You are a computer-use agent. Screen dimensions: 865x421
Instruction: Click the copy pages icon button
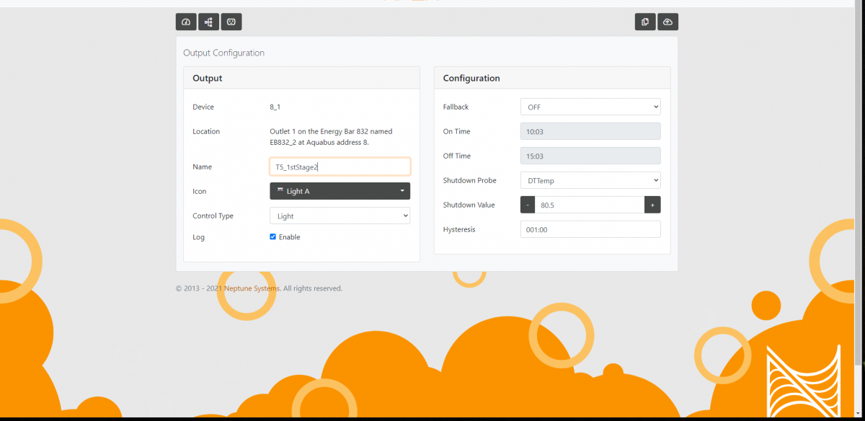pos(645,22)
